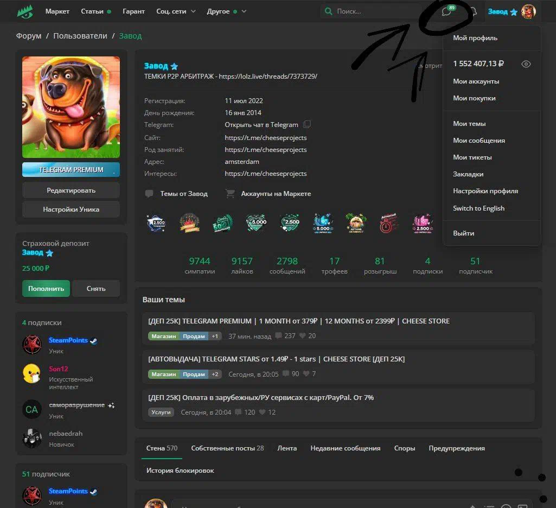556x508 pixels.
Task: Copy Telegram link icon
Action: (x=307, y=124)
